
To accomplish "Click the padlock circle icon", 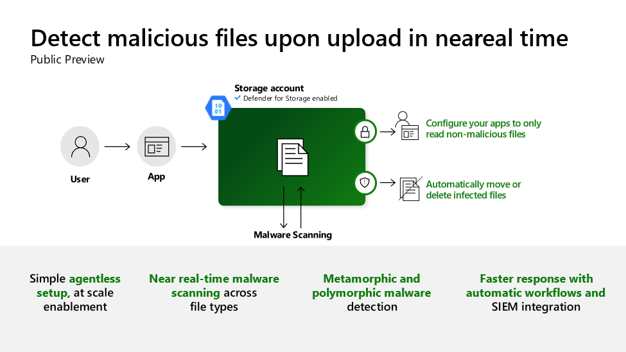I will 365,132.
